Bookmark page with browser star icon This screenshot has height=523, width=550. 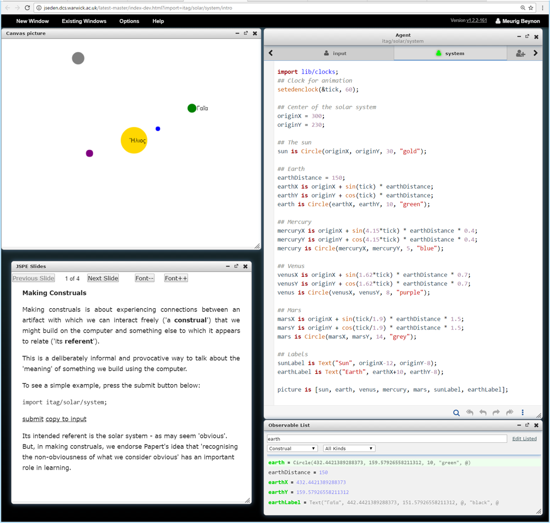pos(531,8)
